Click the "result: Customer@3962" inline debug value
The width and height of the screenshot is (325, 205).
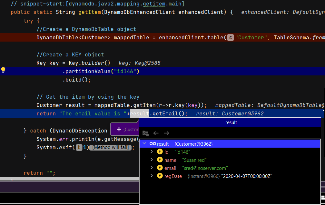click(x=230, y=113)
